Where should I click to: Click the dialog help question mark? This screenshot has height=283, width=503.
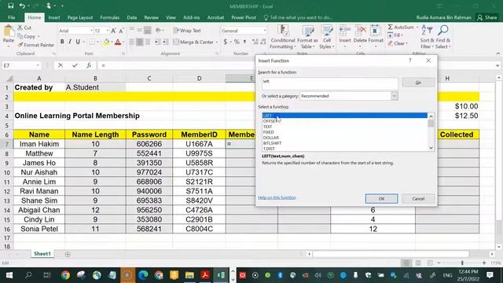click(x=409, y=61)
